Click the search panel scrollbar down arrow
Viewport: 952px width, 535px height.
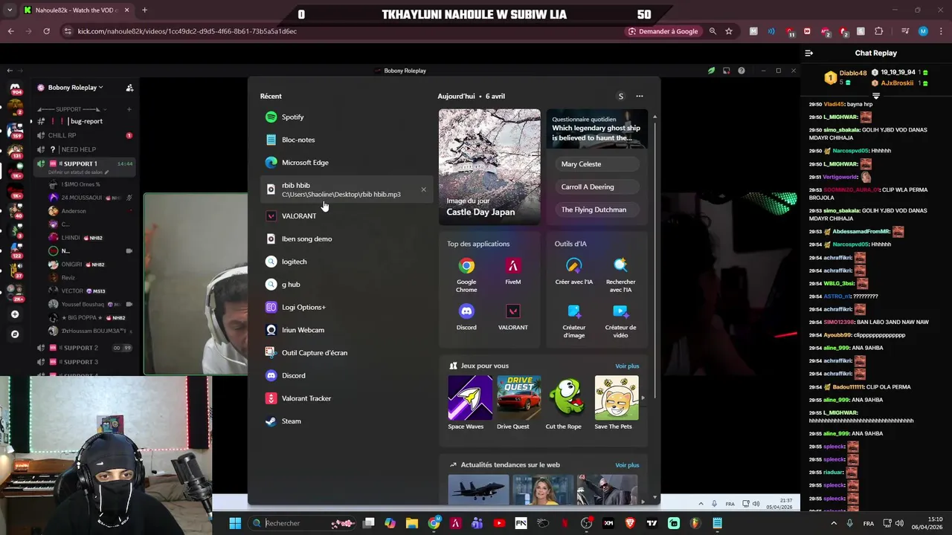(x=654, y=497)
